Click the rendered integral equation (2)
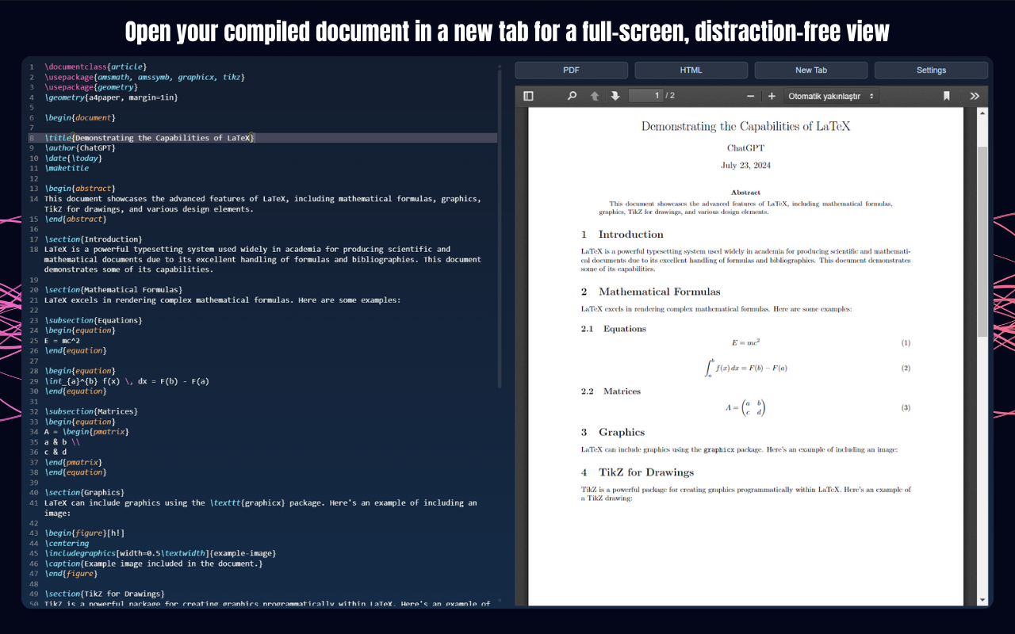 745,368
